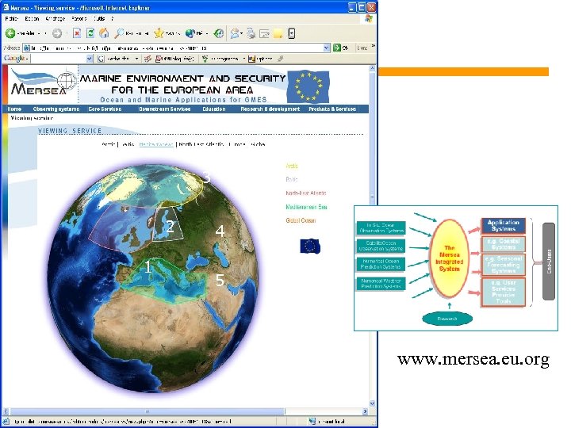Viewport: 571px width, 428px height.
Task: Click the page icon in the title bar
Action: point(6,7)
